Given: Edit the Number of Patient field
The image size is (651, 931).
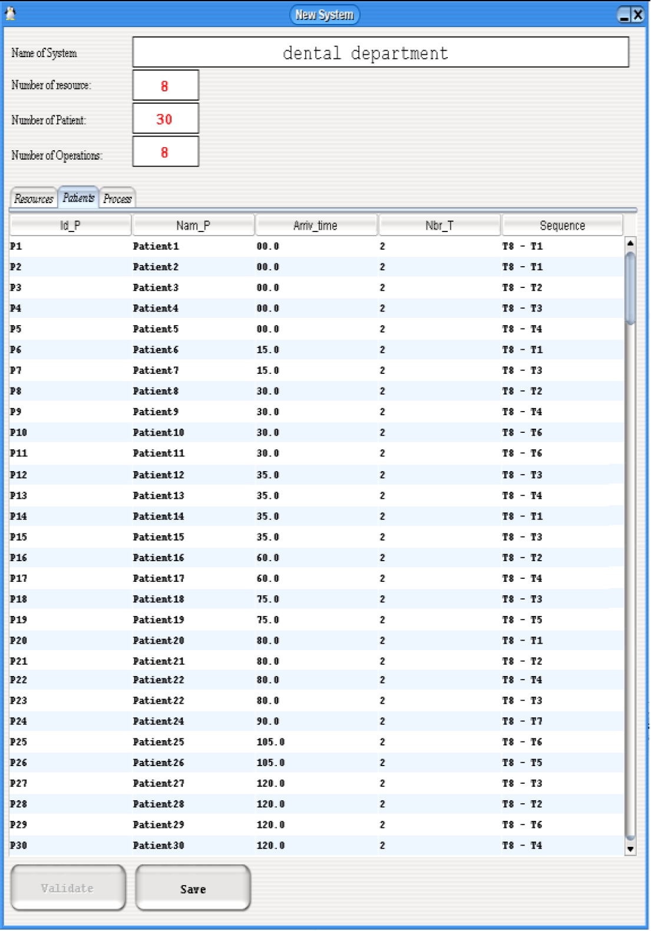Looking at the screenshot, I should coord(166,119).
